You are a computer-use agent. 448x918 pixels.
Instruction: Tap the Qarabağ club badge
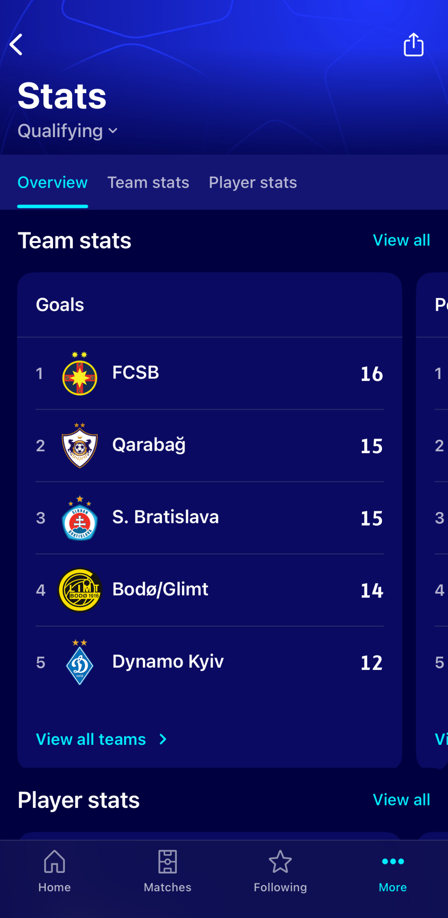(80, 446)
